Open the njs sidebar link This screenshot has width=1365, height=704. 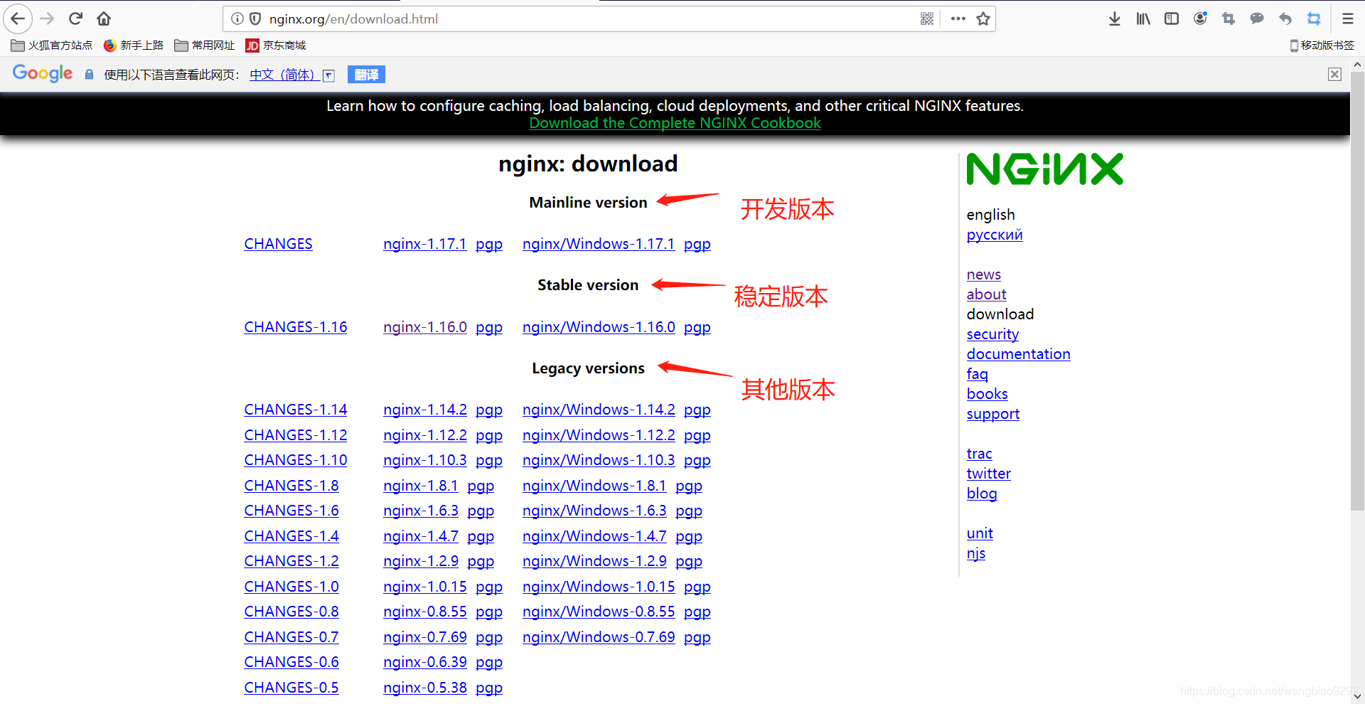click(x=975, y=553)
